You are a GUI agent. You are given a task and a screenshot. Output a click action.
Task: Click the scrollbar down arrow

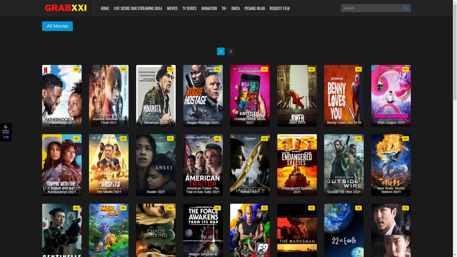(x=455, y=255)
